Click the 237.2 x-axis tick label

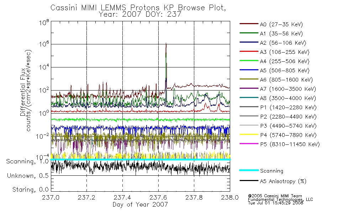tap(86, 197)
